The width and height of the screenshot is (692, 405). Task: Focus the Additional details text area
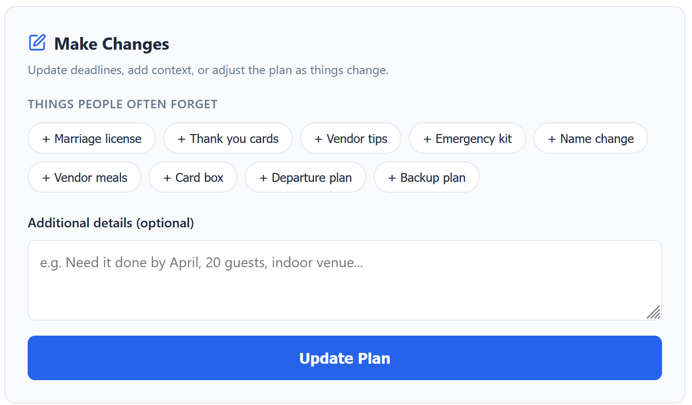(344, 280)
